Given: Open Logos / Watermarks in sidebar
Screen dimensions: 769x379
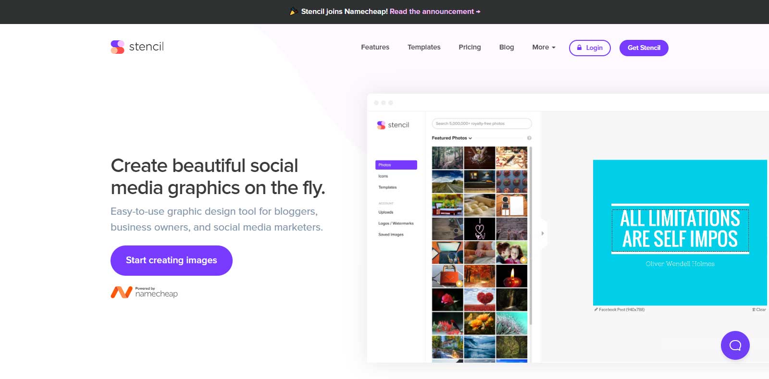Looking at the screenshot, I should point(396,223).
